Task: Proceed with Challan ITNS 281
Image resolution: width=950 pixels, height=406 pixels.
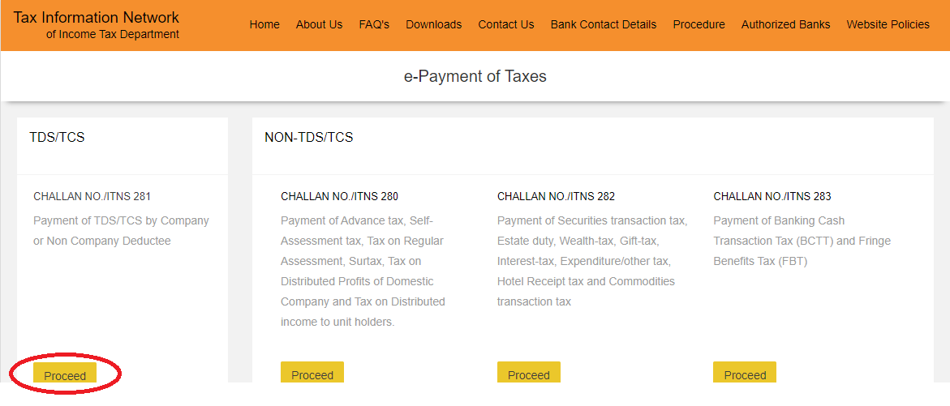Action: (65, 373)
